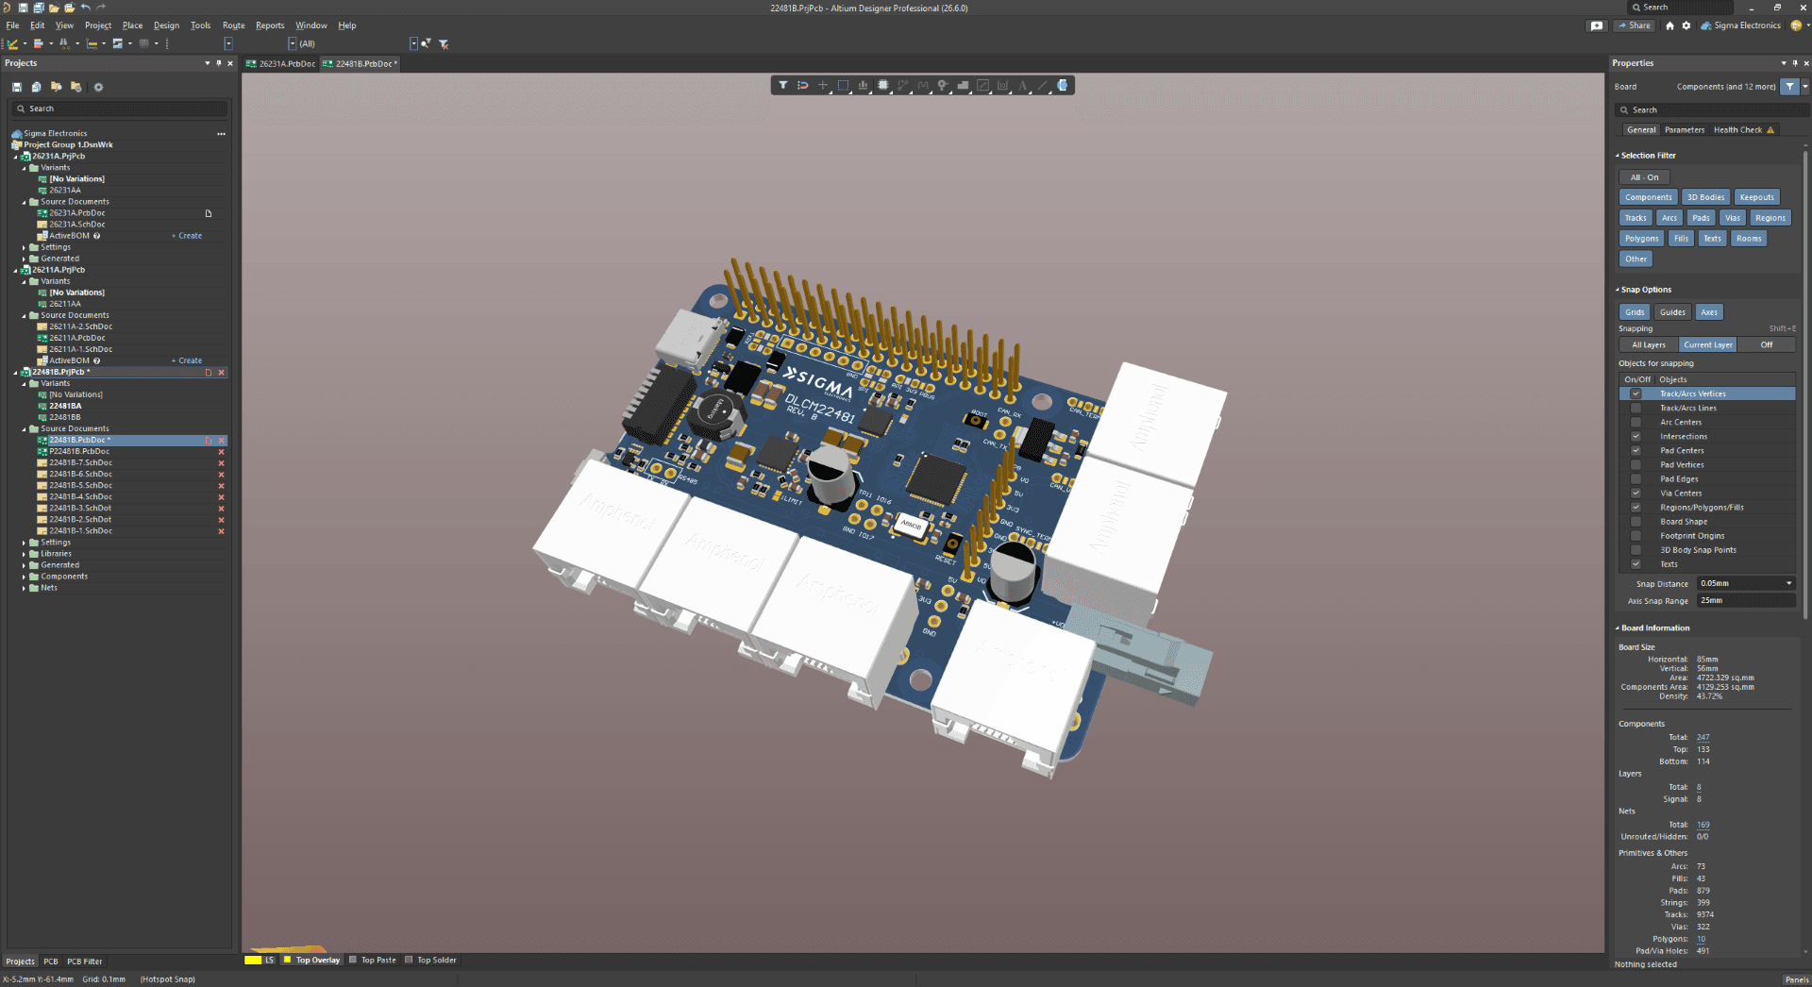Click the yellow LS layer color swatch
This screenshot has width=1812, height=987.
(x=253, y=961)
